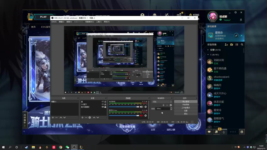This screenshot has height=150, width=267.
Task: Search the friends list with the magnifier
Action: pos(242,45)
